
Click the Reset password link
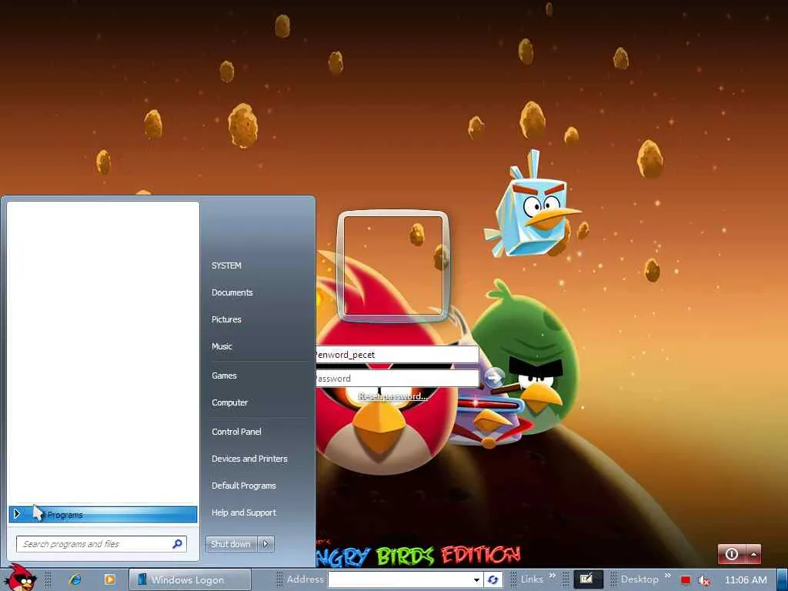[x=393, y=396]
